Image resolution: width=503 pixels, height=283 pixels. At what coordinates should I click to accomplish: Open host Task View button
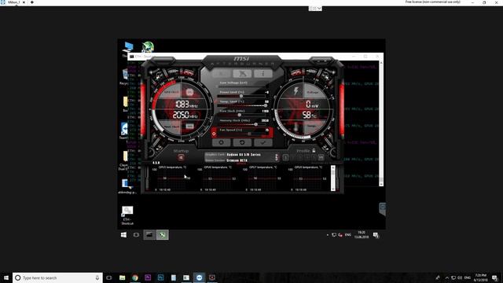(x=108, y=277)
